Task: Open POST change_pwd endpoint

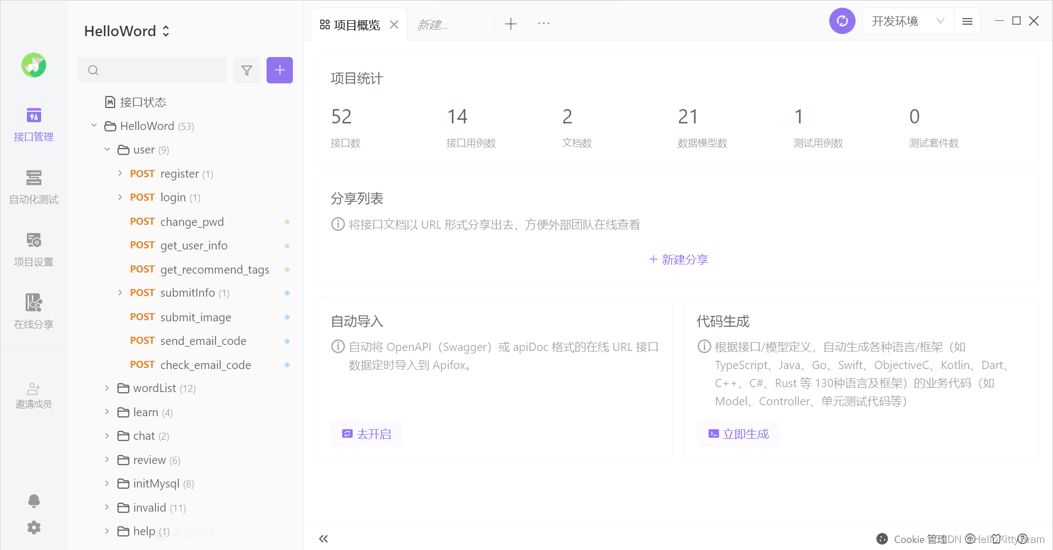Action: click(x=191, y=222)
